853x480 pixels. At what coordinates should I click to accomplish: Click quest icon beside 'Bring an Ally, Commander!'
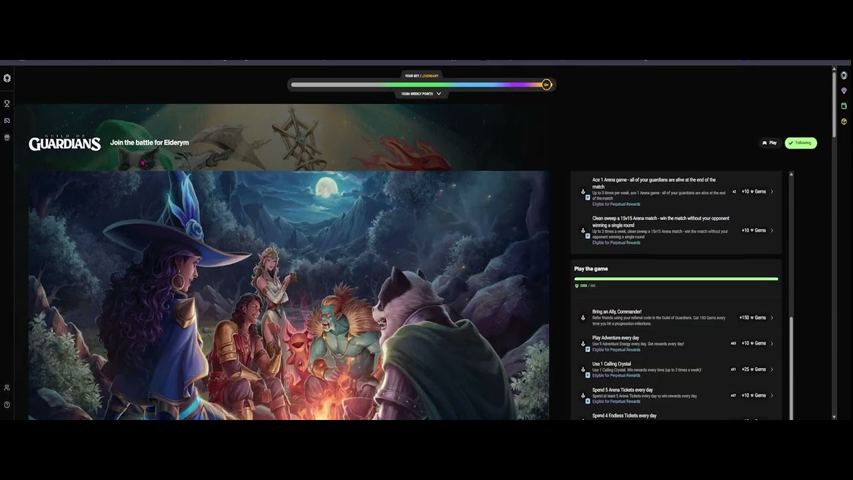point(583,317)
